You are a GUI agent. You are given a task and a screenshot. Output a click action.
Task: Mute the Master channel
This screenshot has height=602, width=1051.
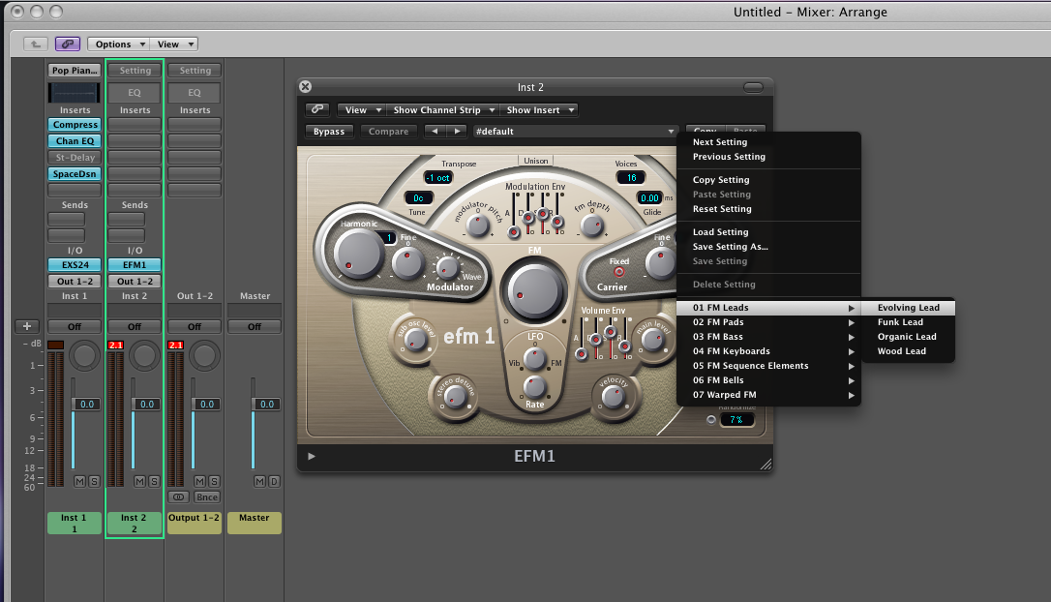259,481
